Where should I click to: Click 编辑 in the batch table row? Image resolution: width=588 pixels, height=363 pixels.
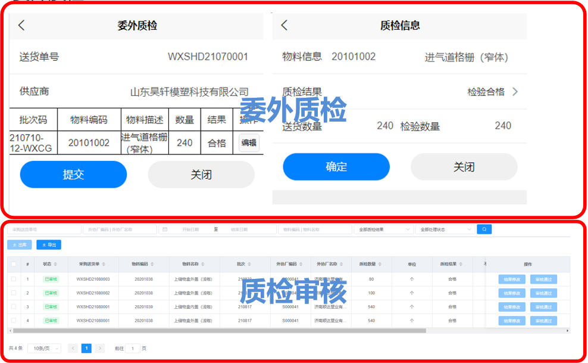249,143
